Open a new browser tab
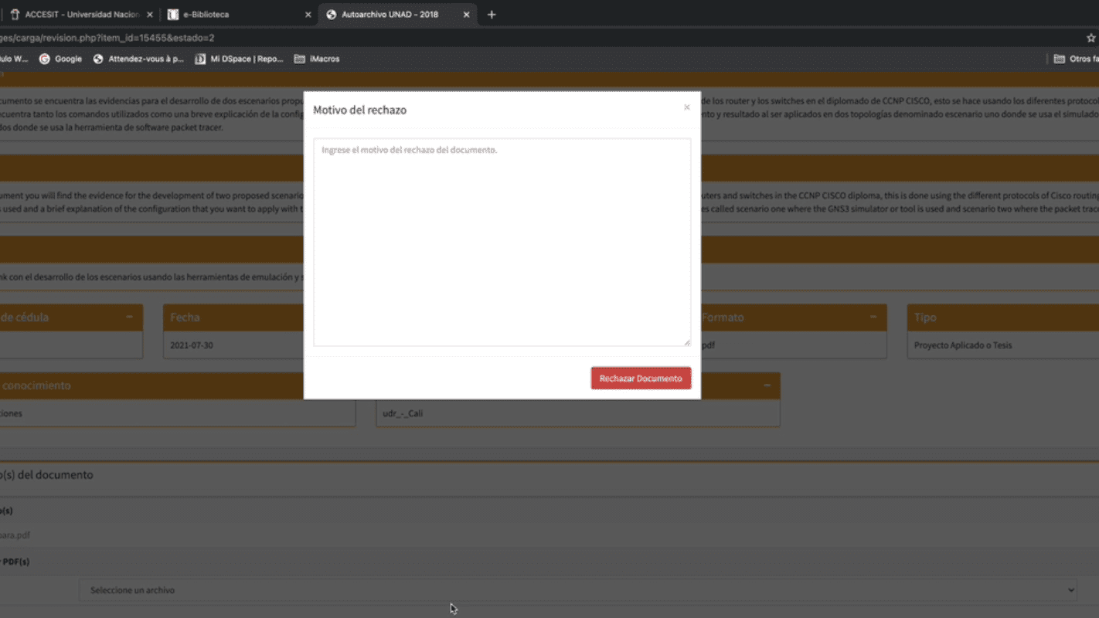 [x=492, y=15]
